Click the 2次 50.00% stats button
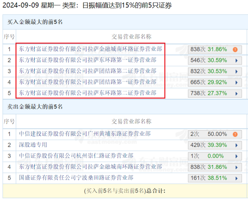The height and width of the screenshot is (199, 248). (x=215, y=134)
